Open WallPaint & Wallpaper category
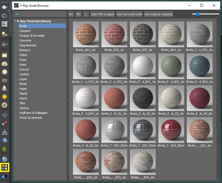 33,113
